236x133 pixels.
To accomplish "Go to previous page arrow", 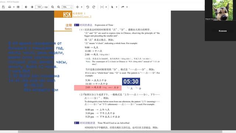I will click(x=26, y=7).
